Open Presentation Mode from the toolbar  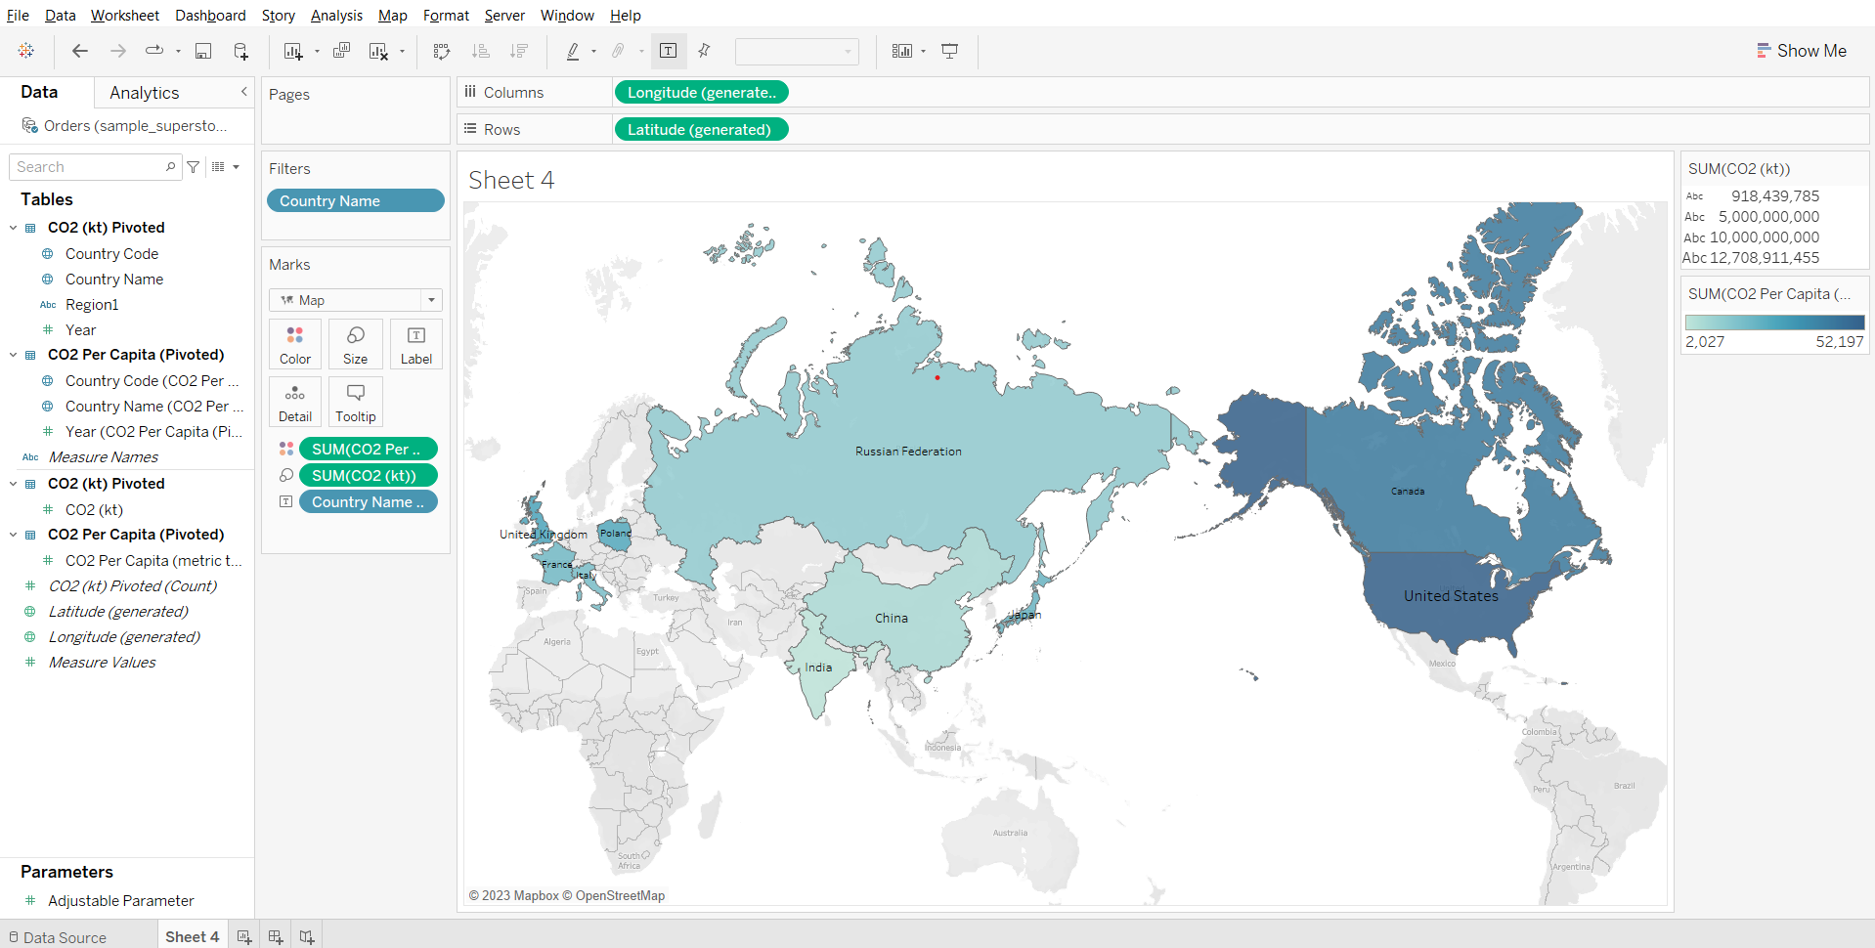pos(949,51)
